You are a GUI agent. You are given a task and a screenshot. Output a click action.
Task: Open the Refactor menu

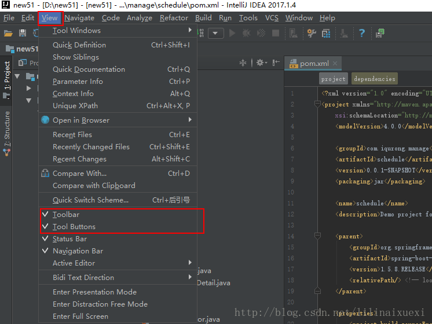pyautogui.click(x=174, y=18)
